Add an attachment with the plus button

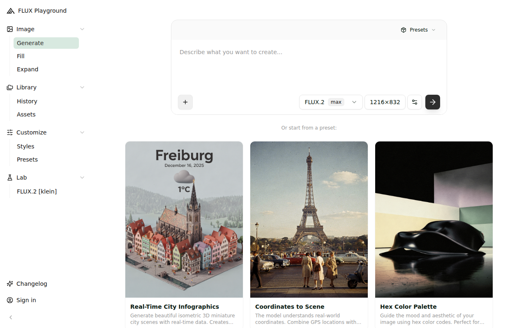pyautogui.click(x=185, y=102)
